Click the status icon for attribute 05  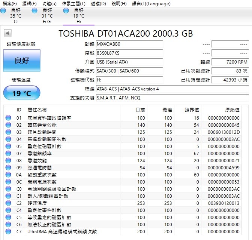[8, 146]
